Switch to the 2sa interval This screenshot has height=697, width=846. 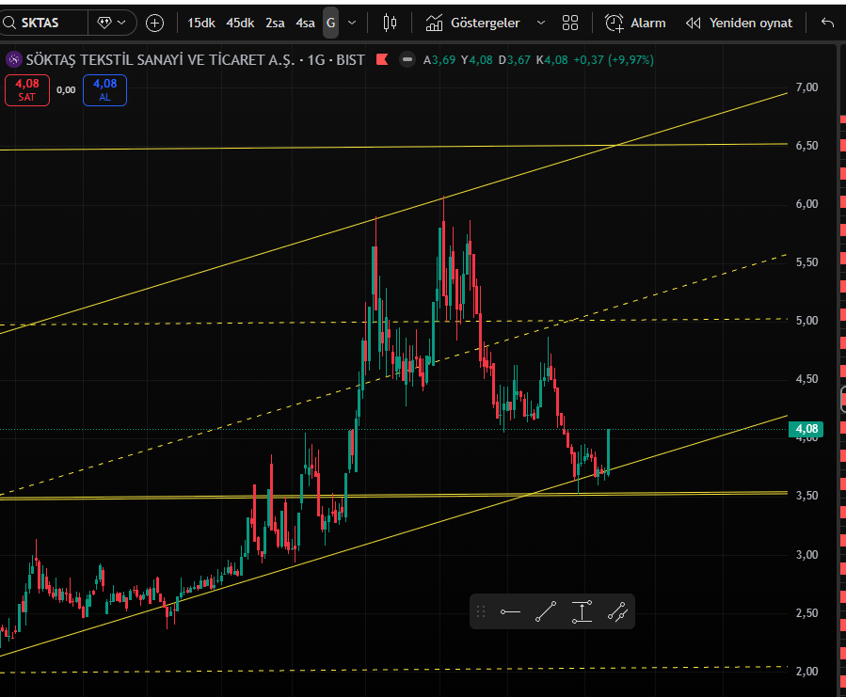click(x=275, y=23)
